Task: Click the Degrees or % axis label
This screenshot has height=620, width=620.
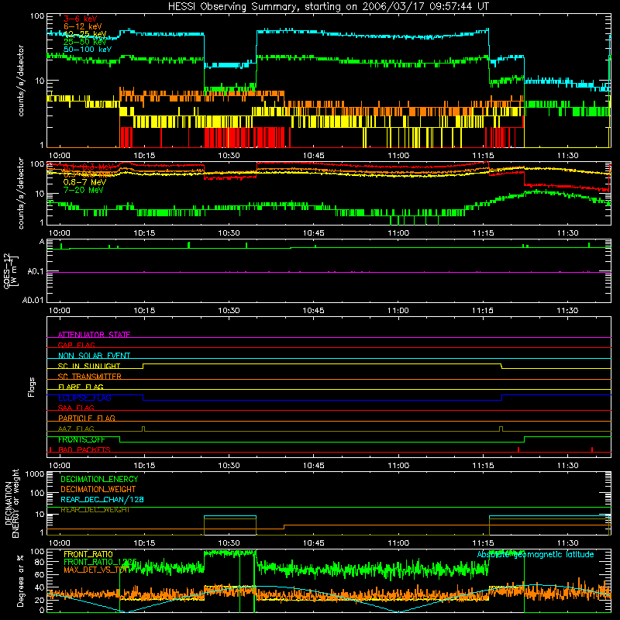Action: click(20, 580)
